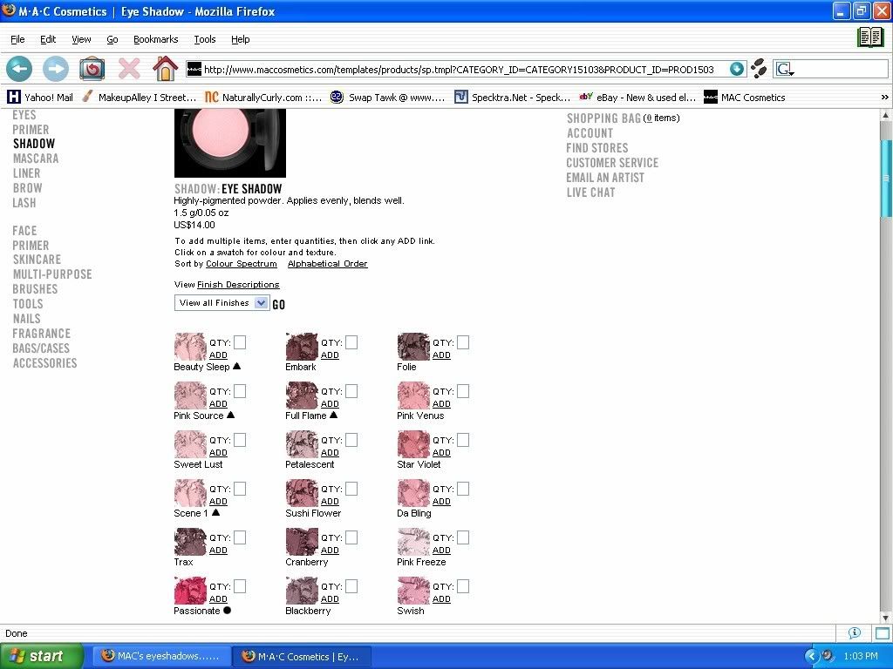Open the Help menu
Viewport: 893px width, 669px height.
pos(241,39)
